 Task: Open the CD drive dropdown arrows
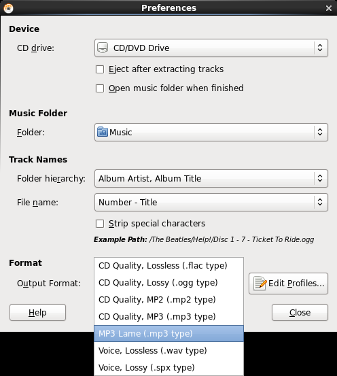(320, 48)
